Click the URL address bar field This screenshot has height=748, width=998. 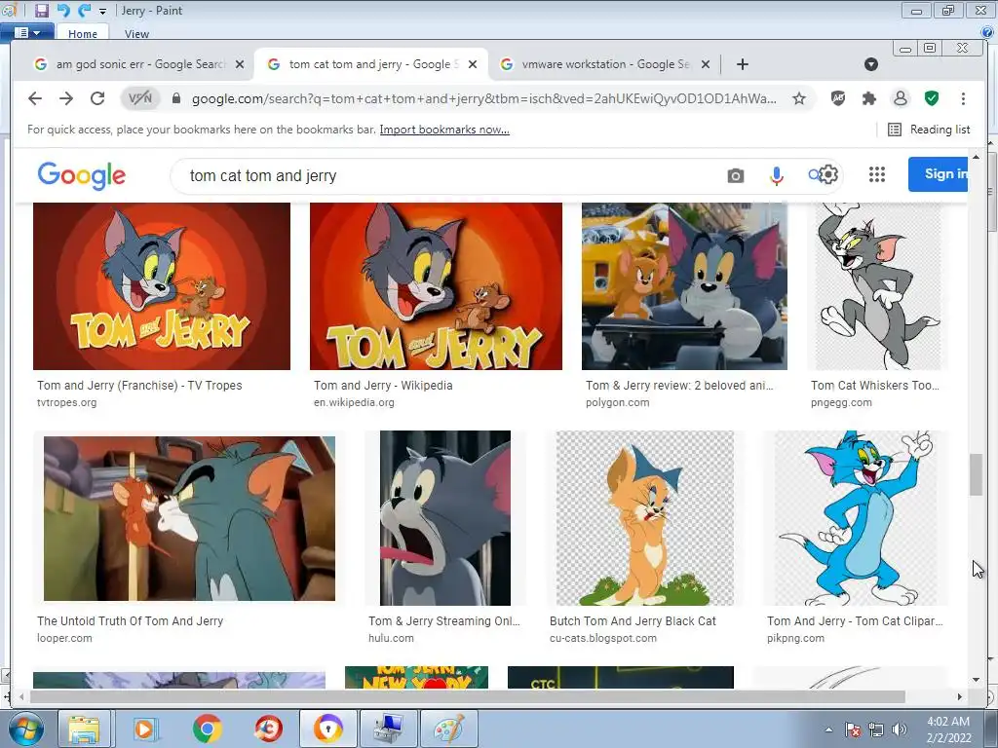pyautogui.click(x=483, y=98)
